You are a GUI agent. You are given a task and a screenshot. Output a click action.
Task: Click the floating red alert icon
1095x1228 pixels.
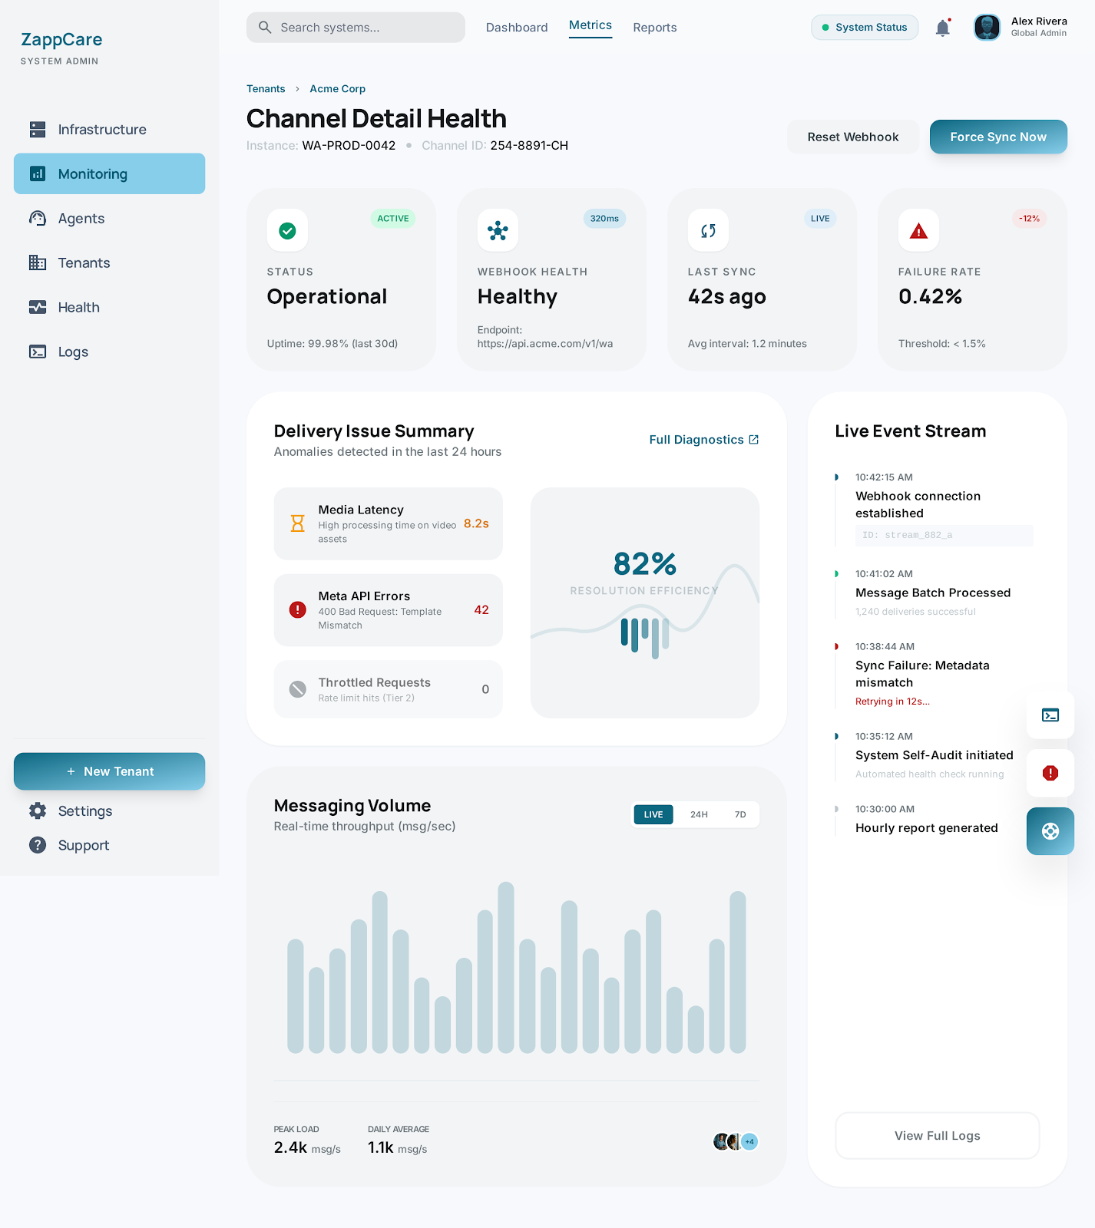(1050, 773)
